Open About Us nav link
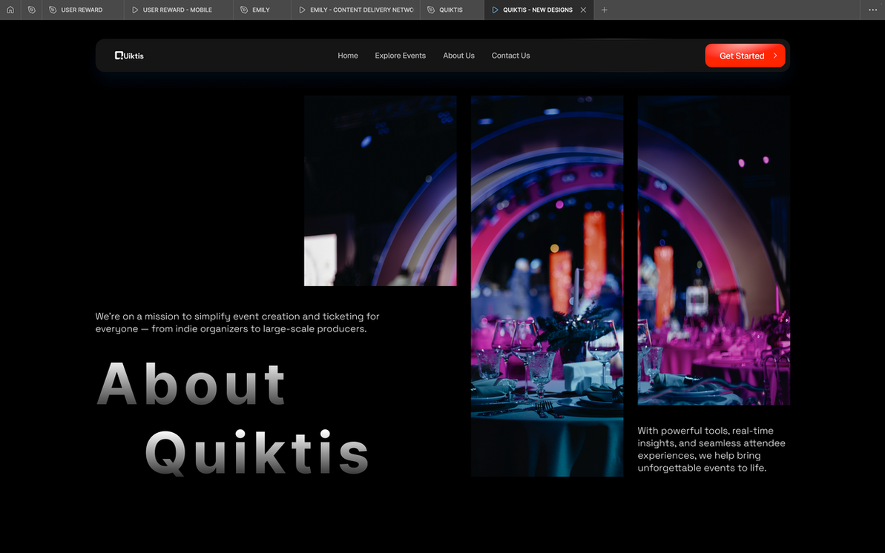This screenshot has width=885, height=553. tap(458, 56)
